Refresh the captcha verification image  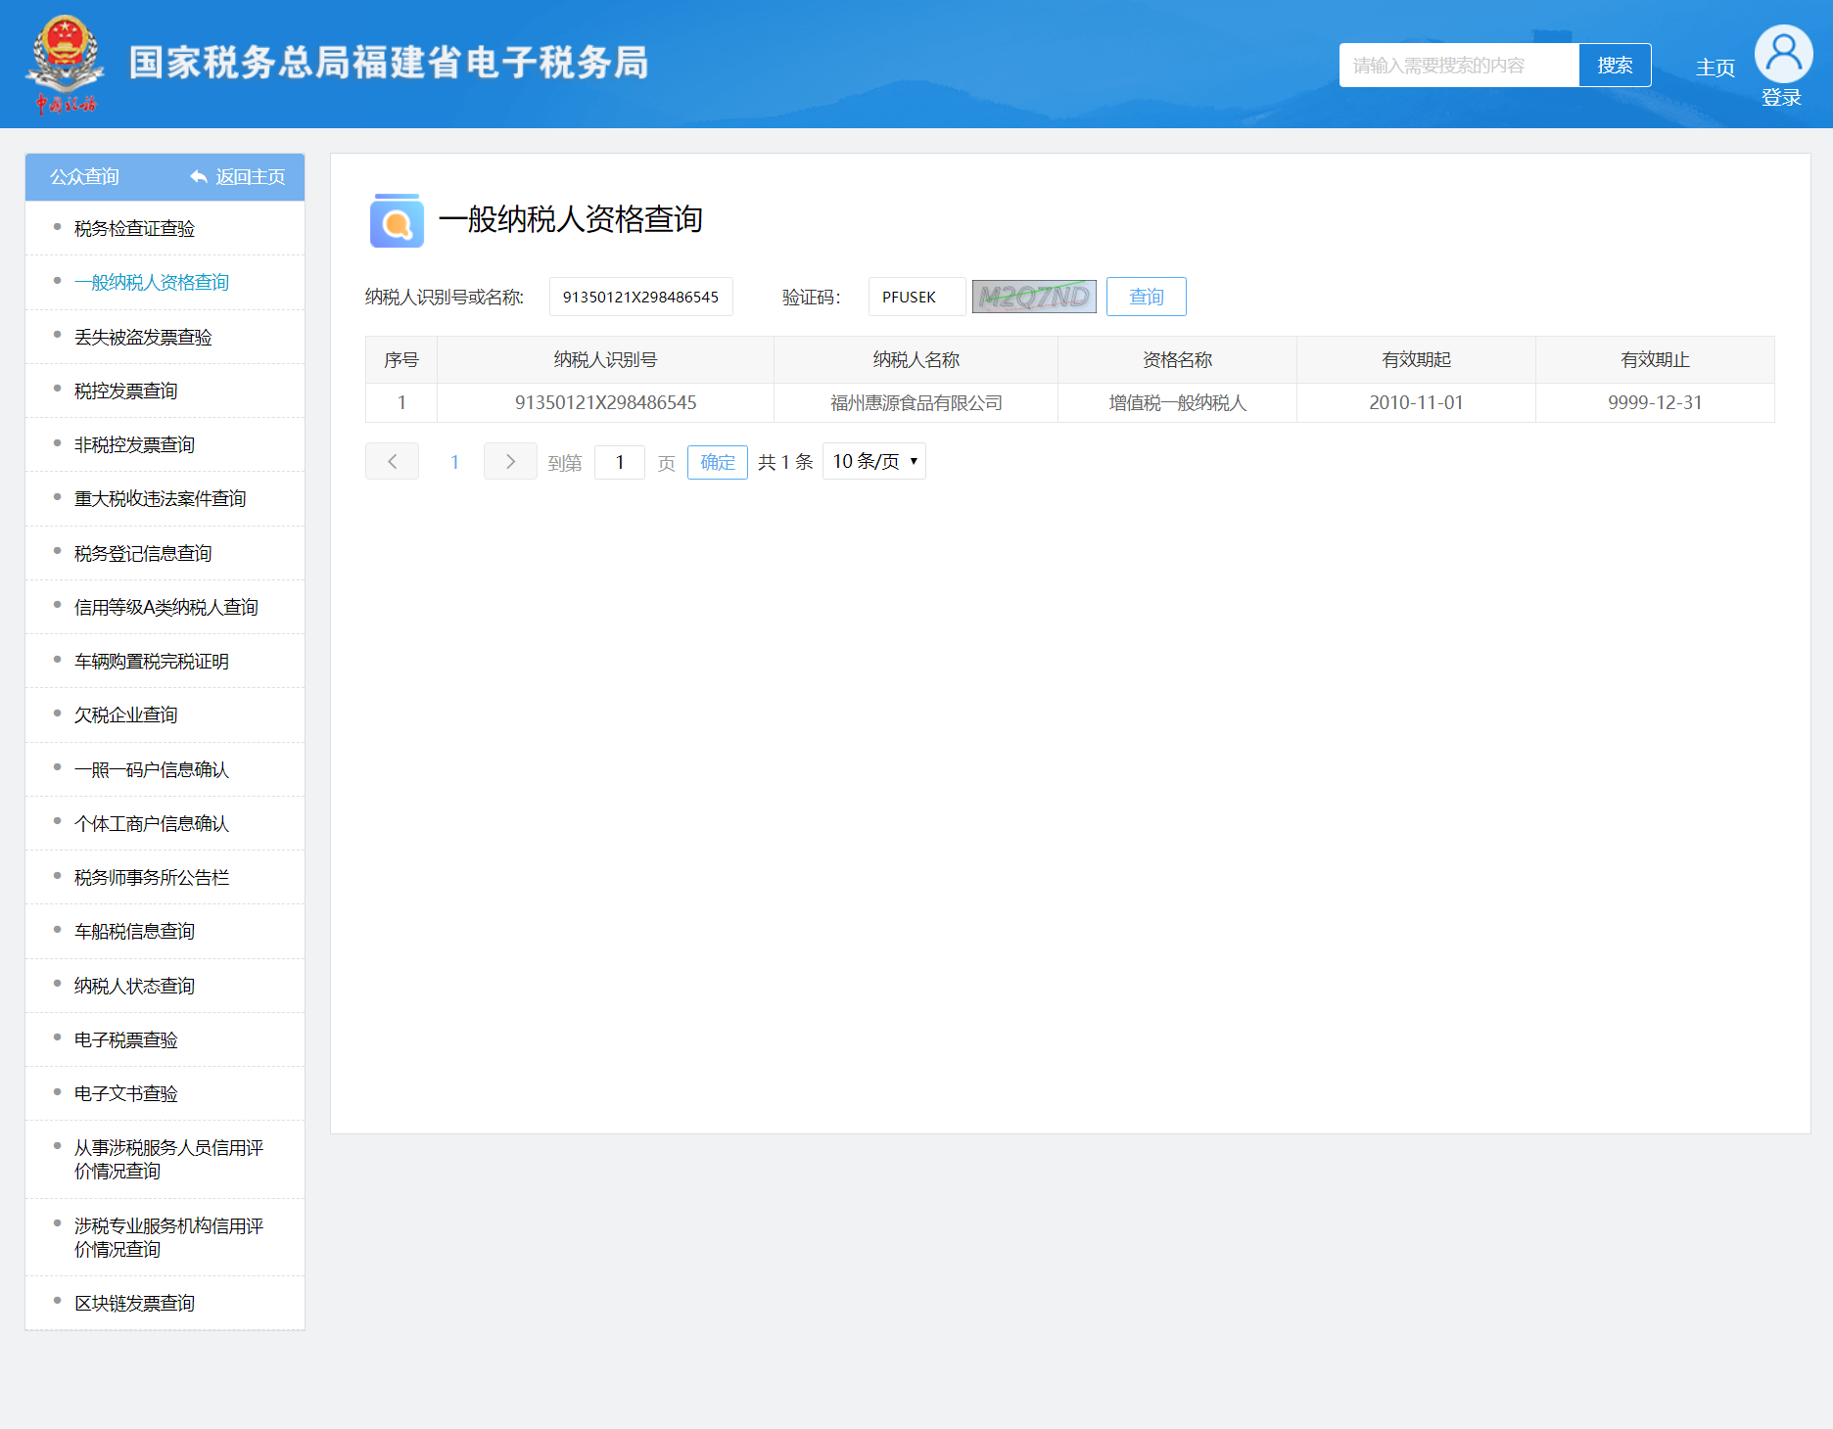click(1034, 297)
